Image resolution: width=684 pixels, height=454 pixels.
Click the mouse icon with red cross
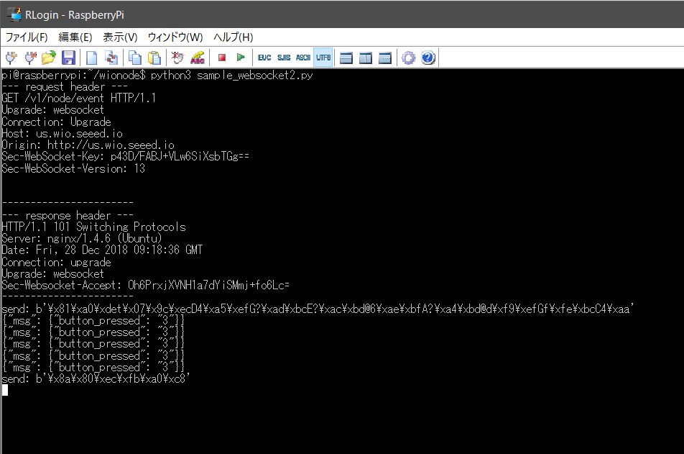click(177, 58)
